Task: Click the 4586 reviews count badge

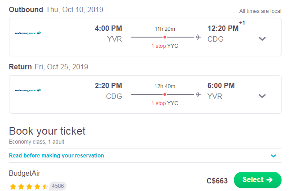Action: pyautogui.click(x=58, y=186)
